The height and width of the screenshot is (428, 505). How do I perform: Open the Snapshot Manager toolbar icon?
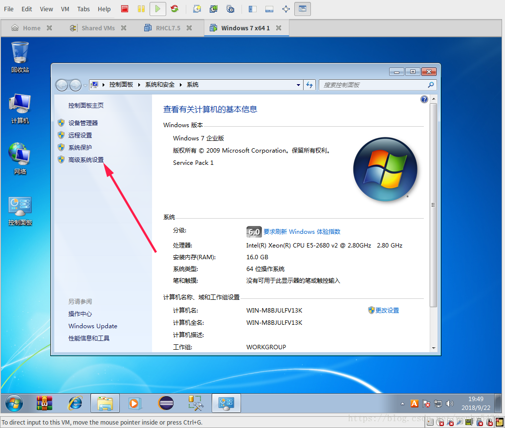coord(230,9)
